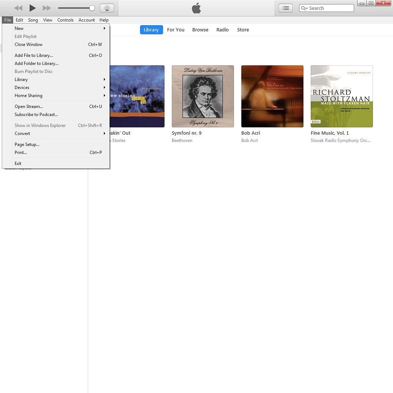Click the next track icon

point(47,8)
